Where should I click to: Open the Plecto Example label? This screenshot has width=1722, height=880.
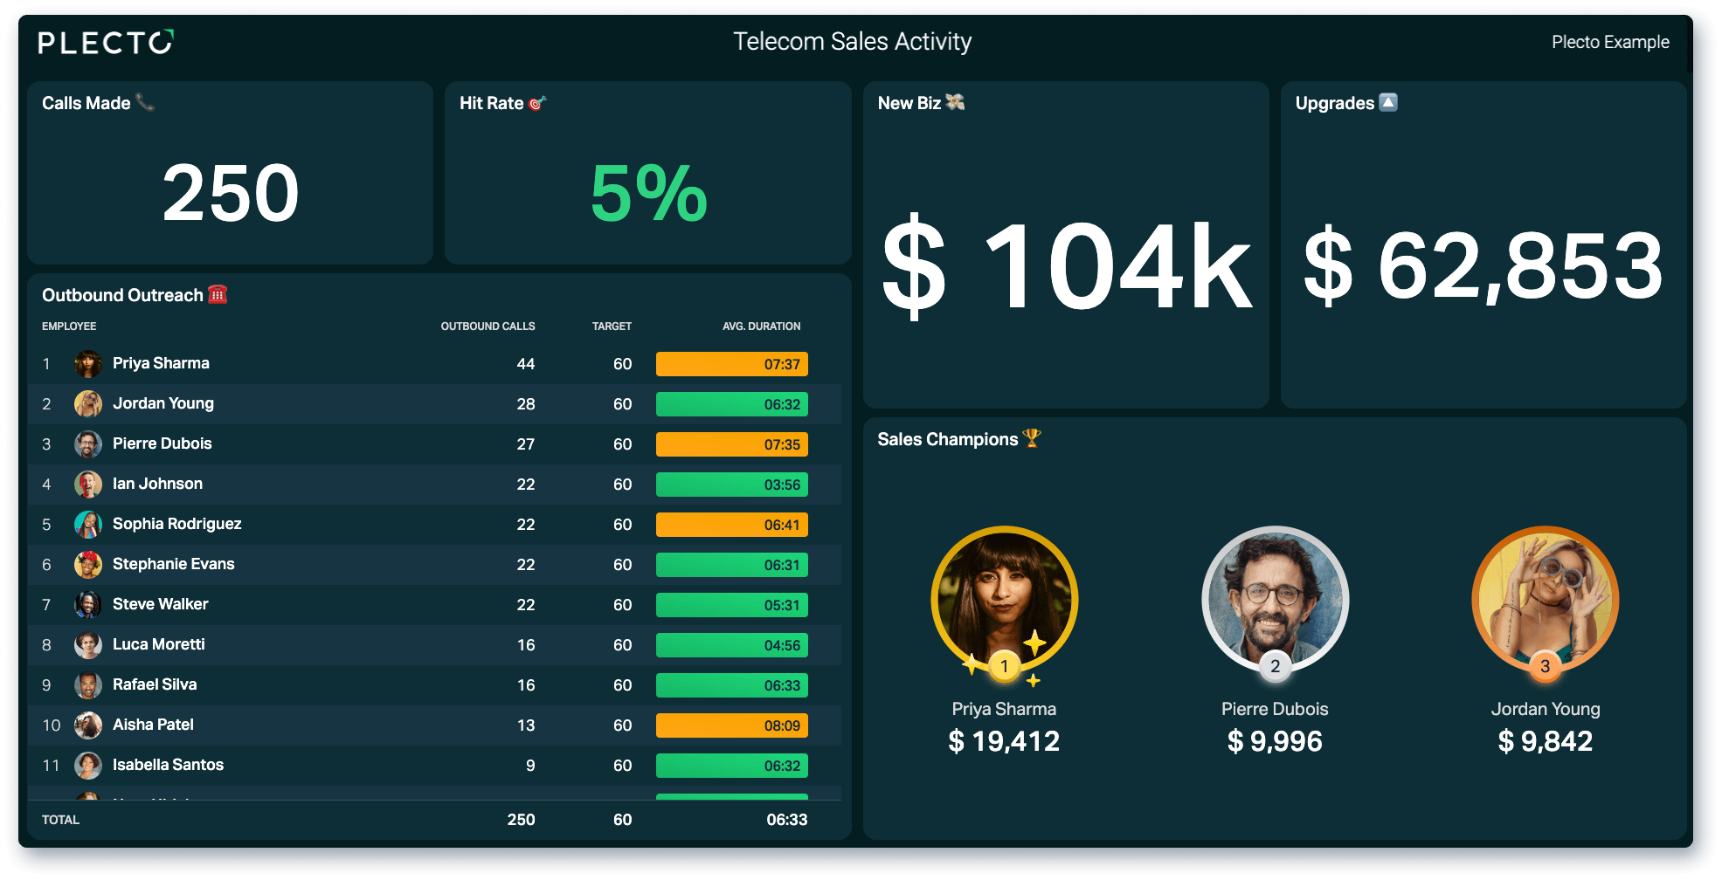tap(1610, 42)
